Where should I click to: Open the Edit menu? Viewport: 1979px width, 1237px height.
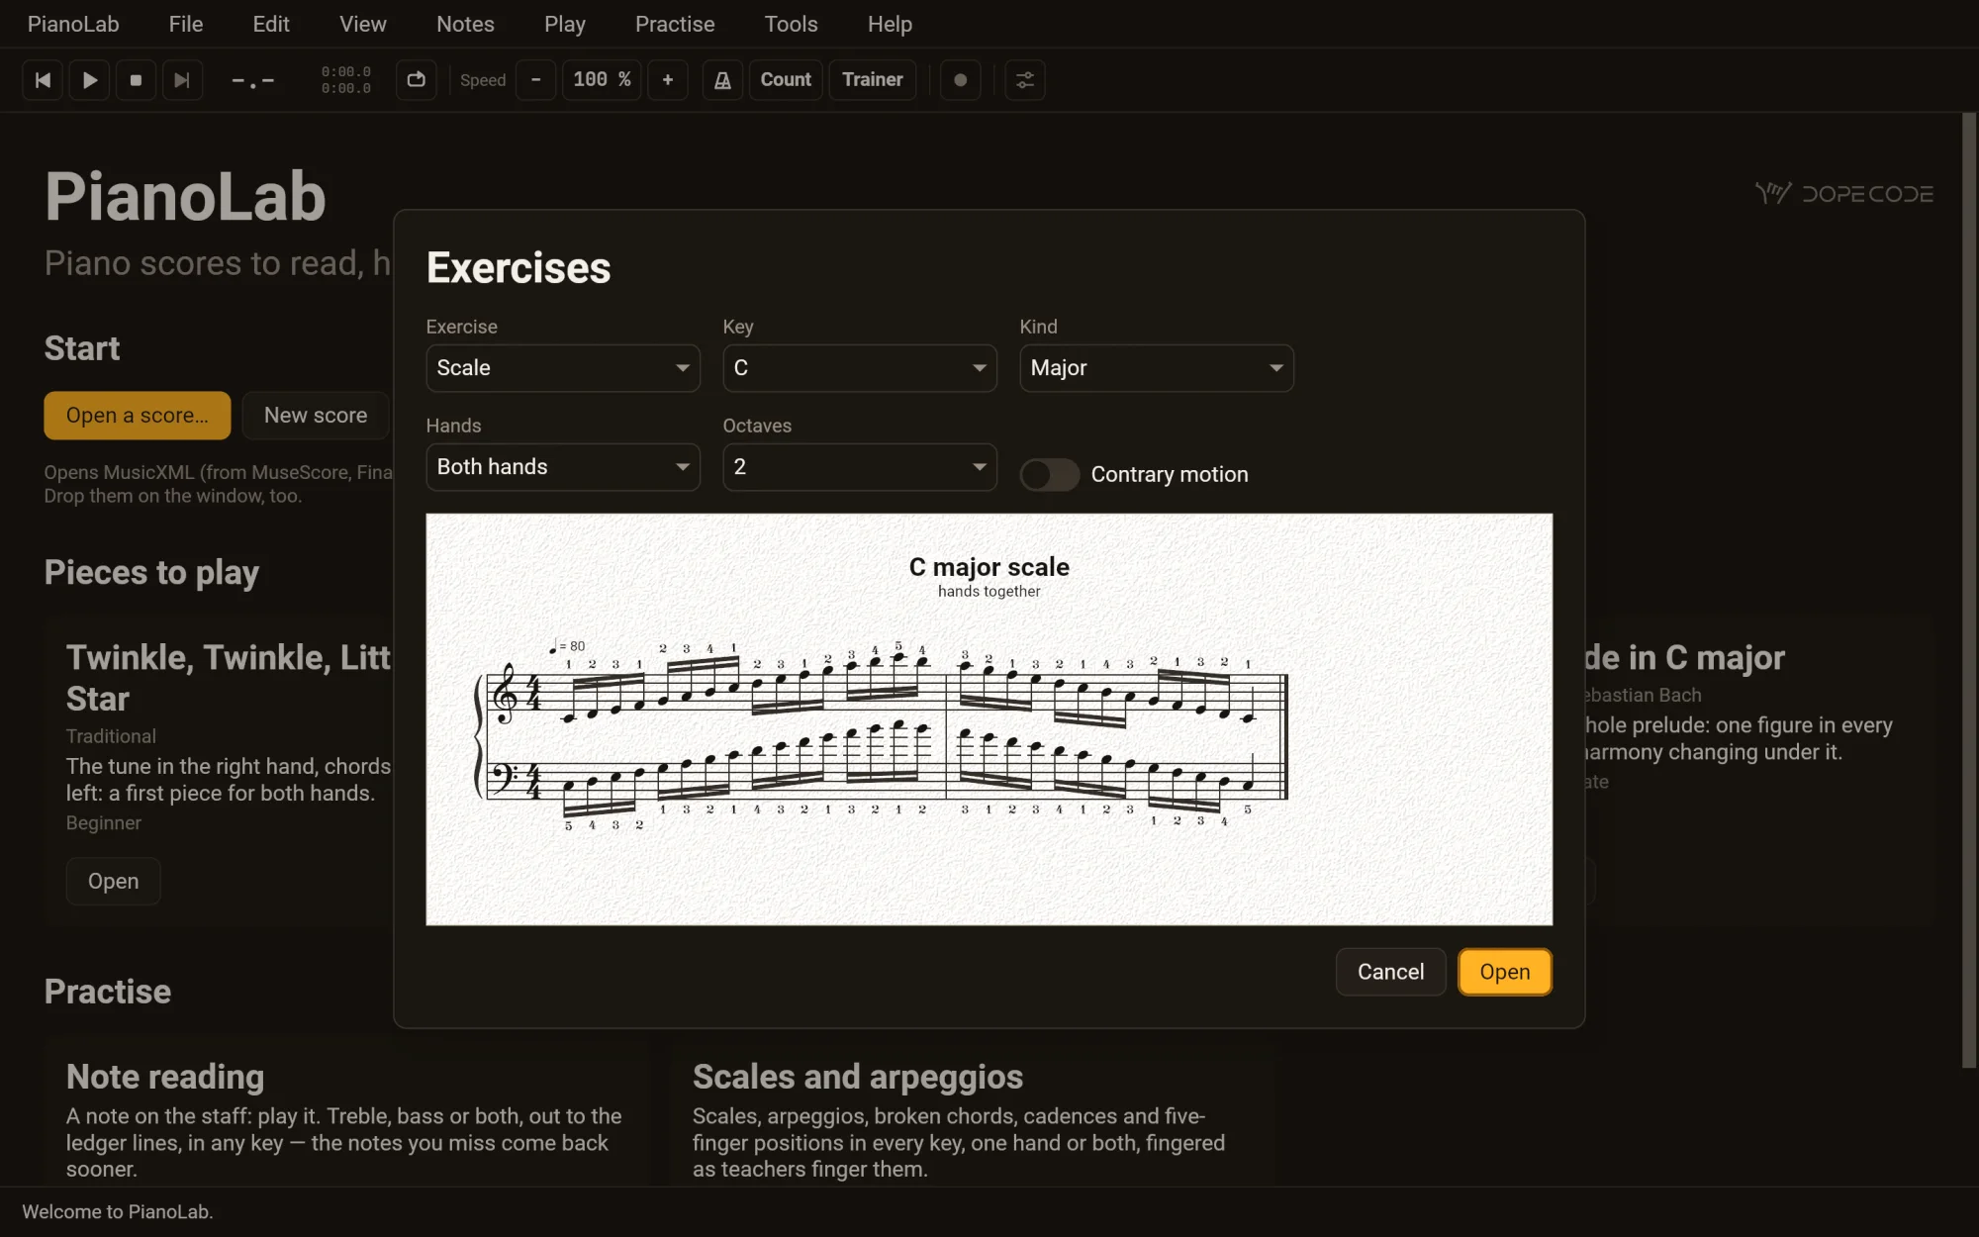pyautogui.click(x=271, y=24)
